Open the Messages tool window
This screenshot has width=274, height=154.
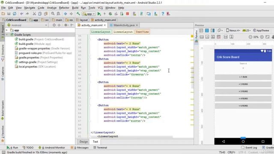click(x=80, y=148)
